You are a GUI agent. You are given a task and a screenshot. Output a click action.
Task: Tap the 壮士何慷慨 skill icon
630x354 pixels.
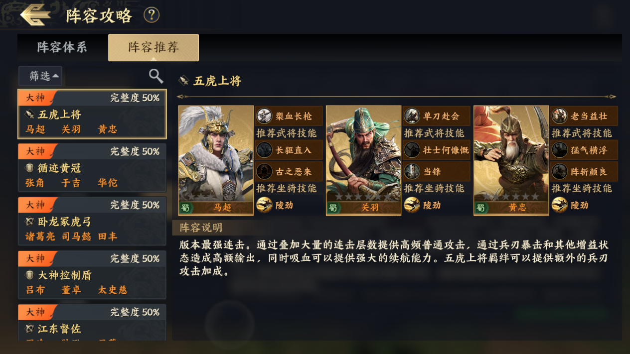point(412,149)
